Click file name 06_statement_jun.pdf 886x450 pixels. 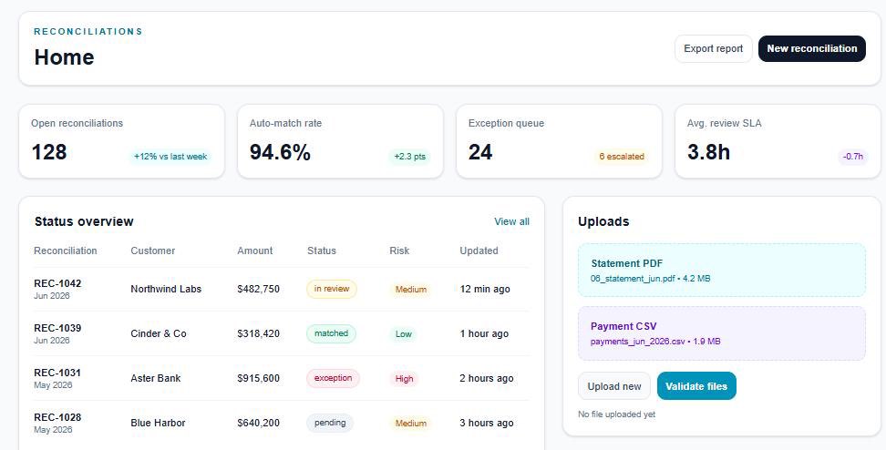point(633,279)
